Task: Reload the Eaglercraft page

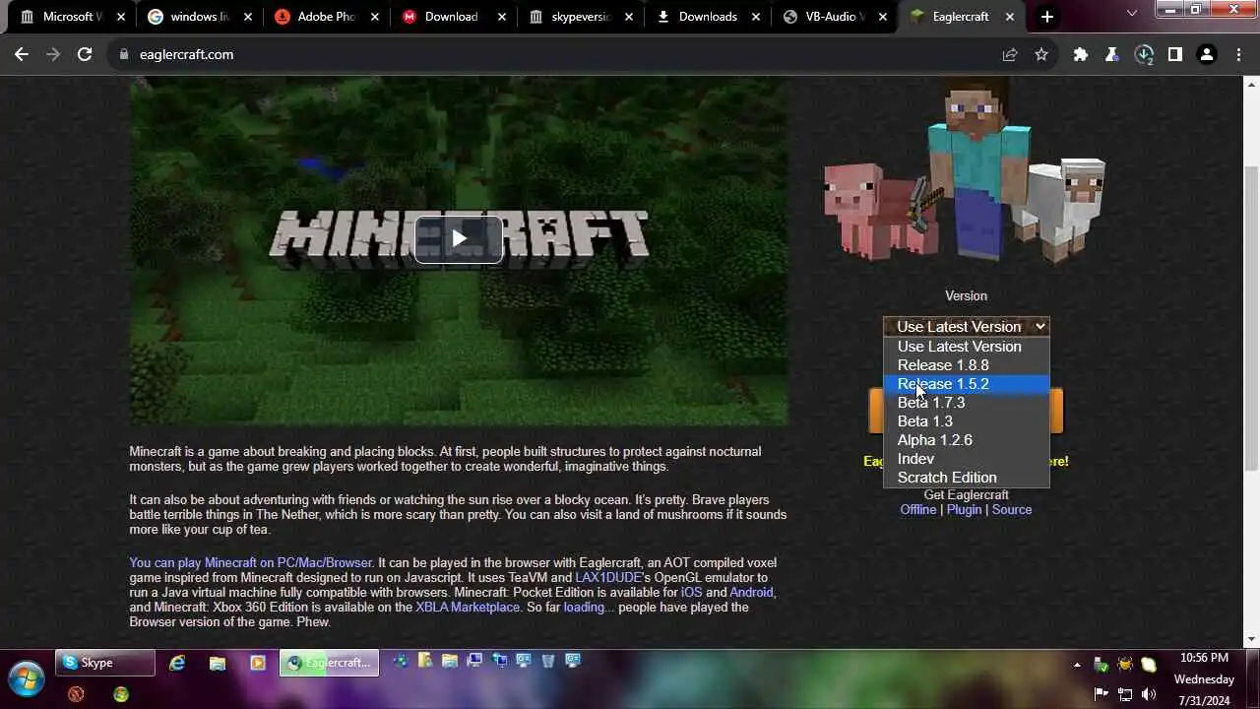Action: (x=85, y=54)
